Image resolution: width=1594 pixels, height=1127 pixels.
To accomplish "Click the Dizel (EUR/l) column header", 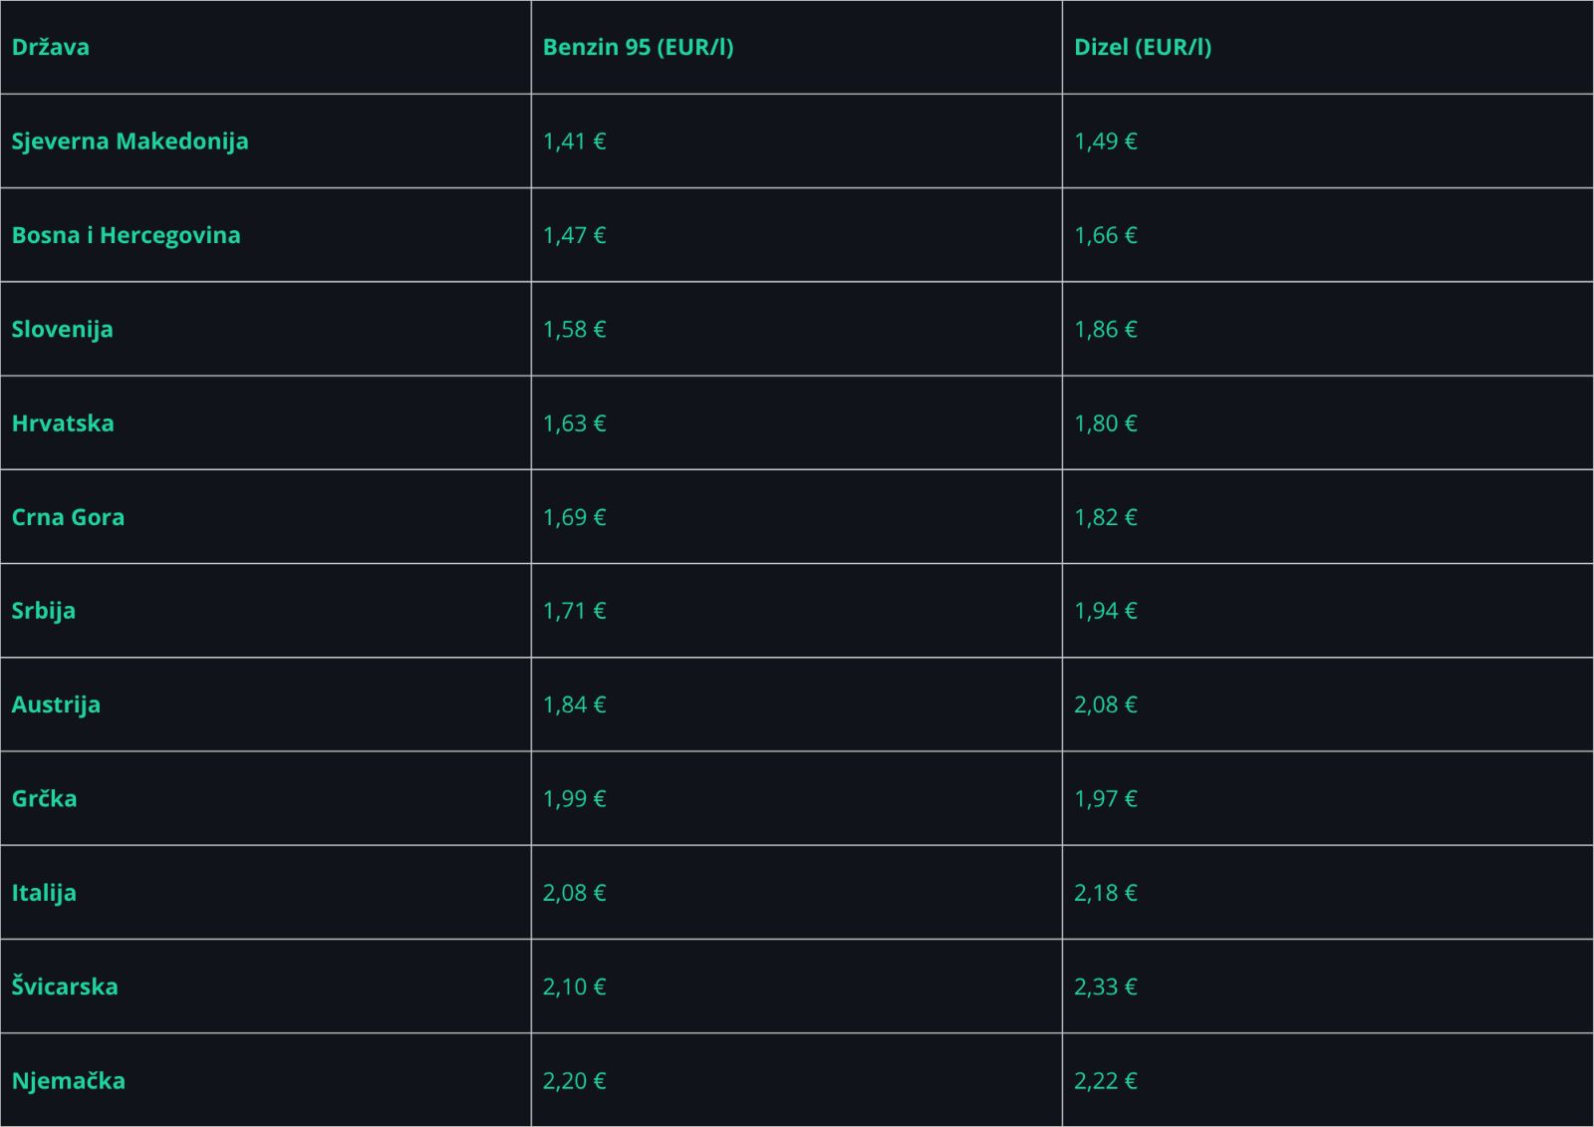I will coord(1143,47).
